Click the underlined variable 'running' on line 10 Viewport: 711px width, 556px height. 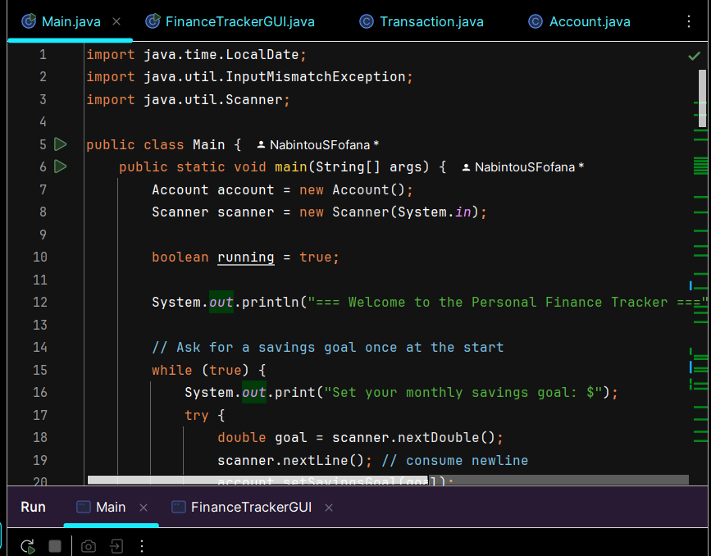tap(246, 257)
